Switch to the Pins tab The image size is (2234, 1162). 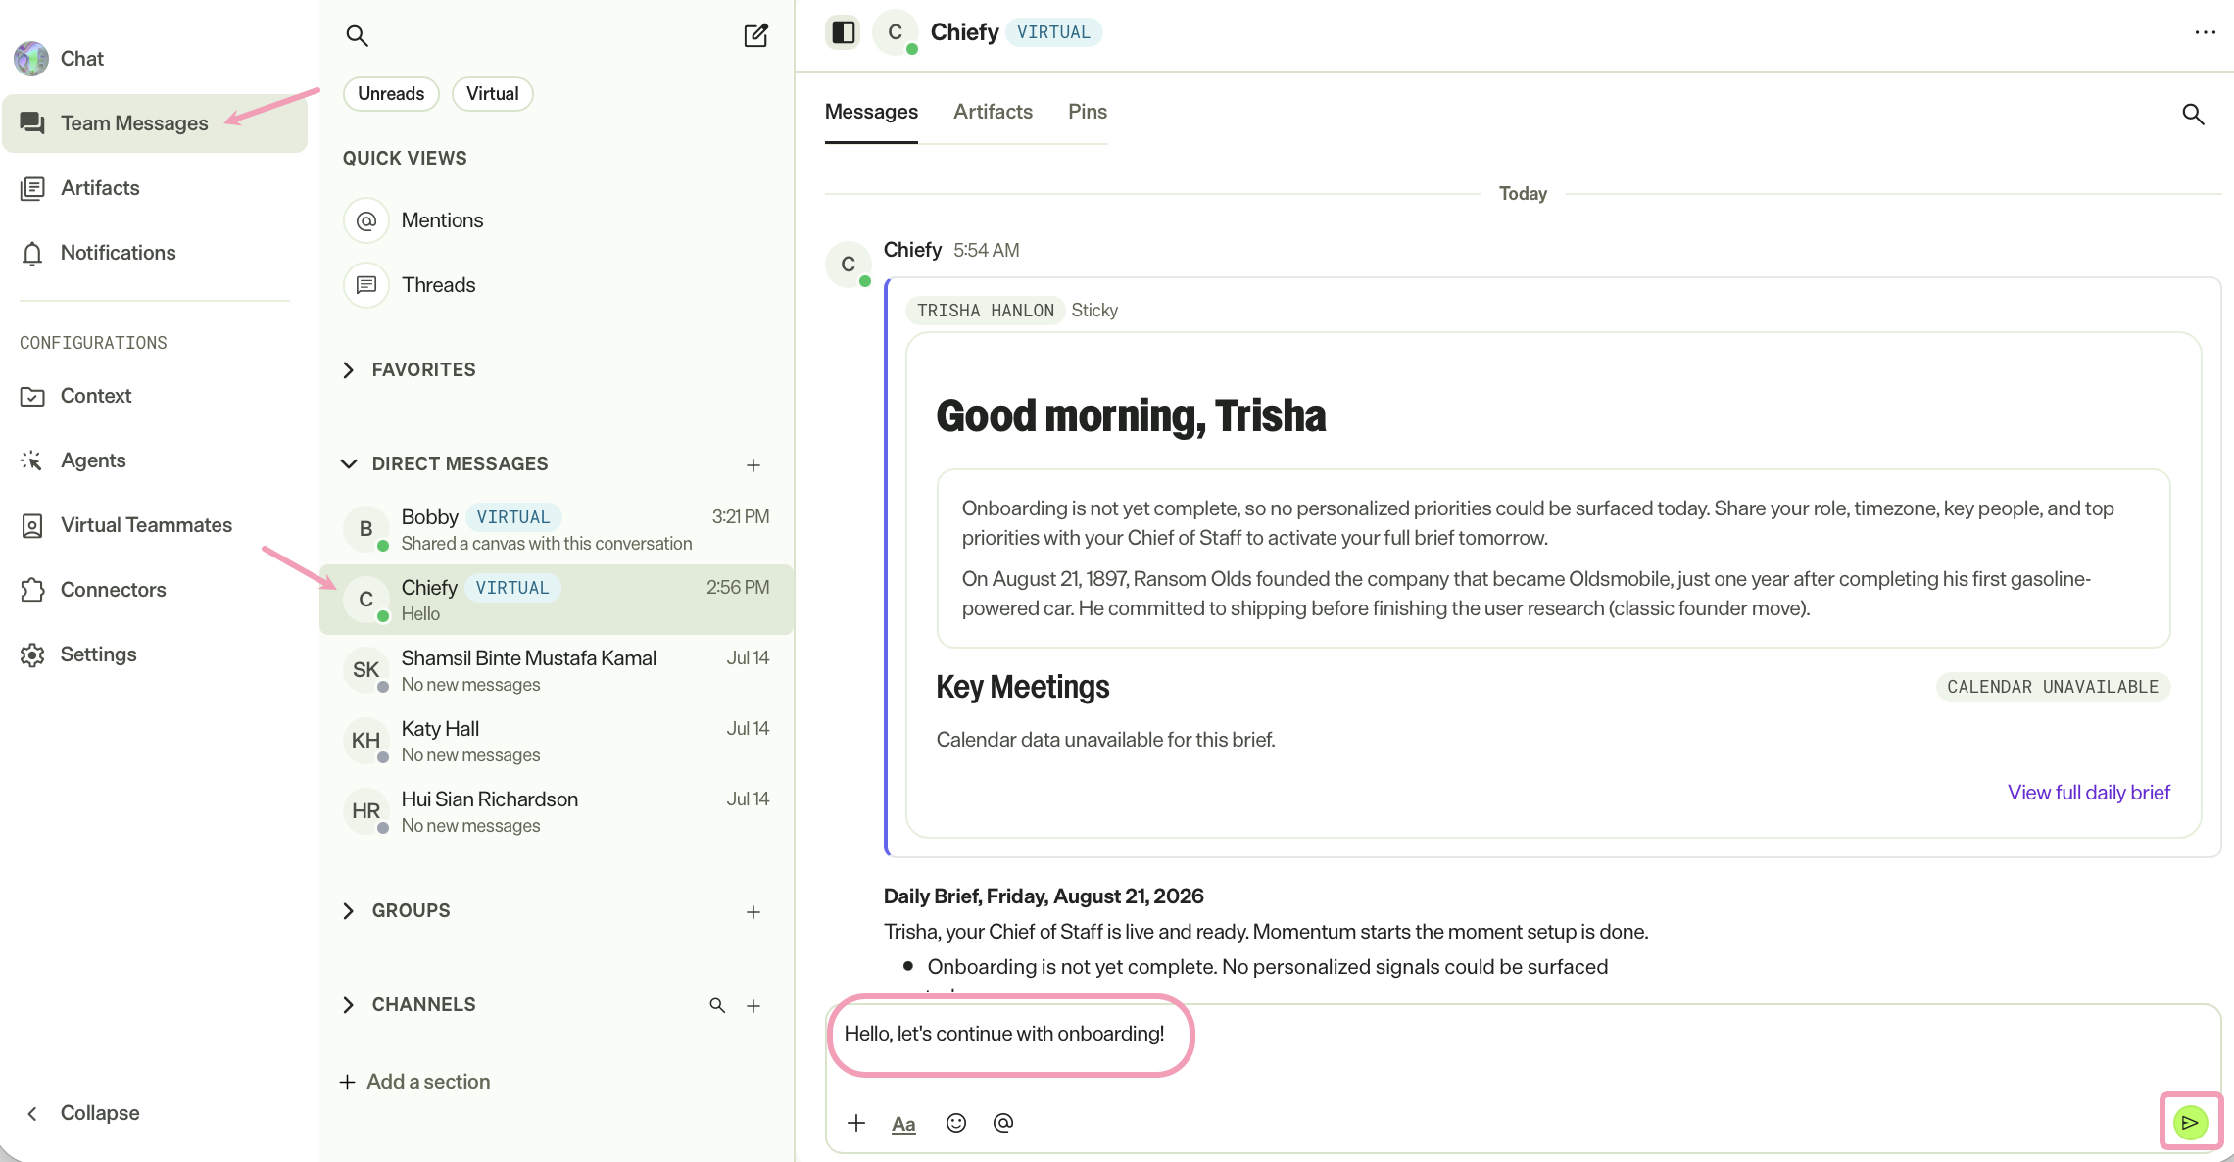[1088, 112]
